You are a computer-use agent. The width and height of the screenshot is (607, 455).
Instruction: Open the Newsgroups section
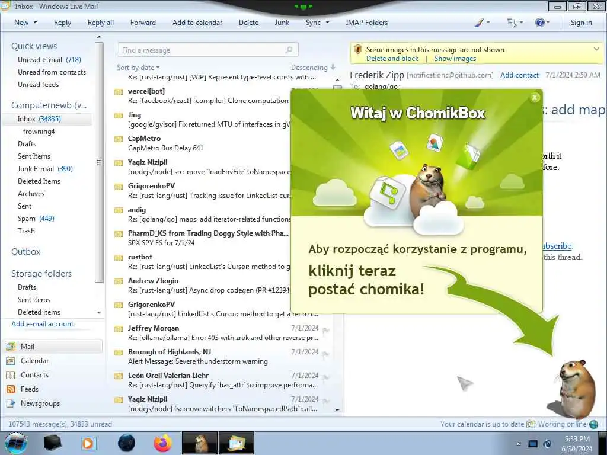click(x=40, y=403)
